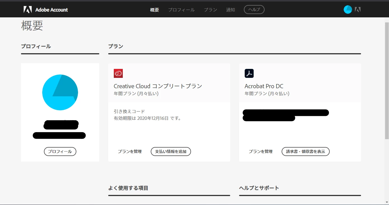Image resolution: width=389 pixels, height=205 pixels.
Task: Click the 有効期限は 2020年12月16日 text
Action: pyautogui.click(x=147, y=118)
